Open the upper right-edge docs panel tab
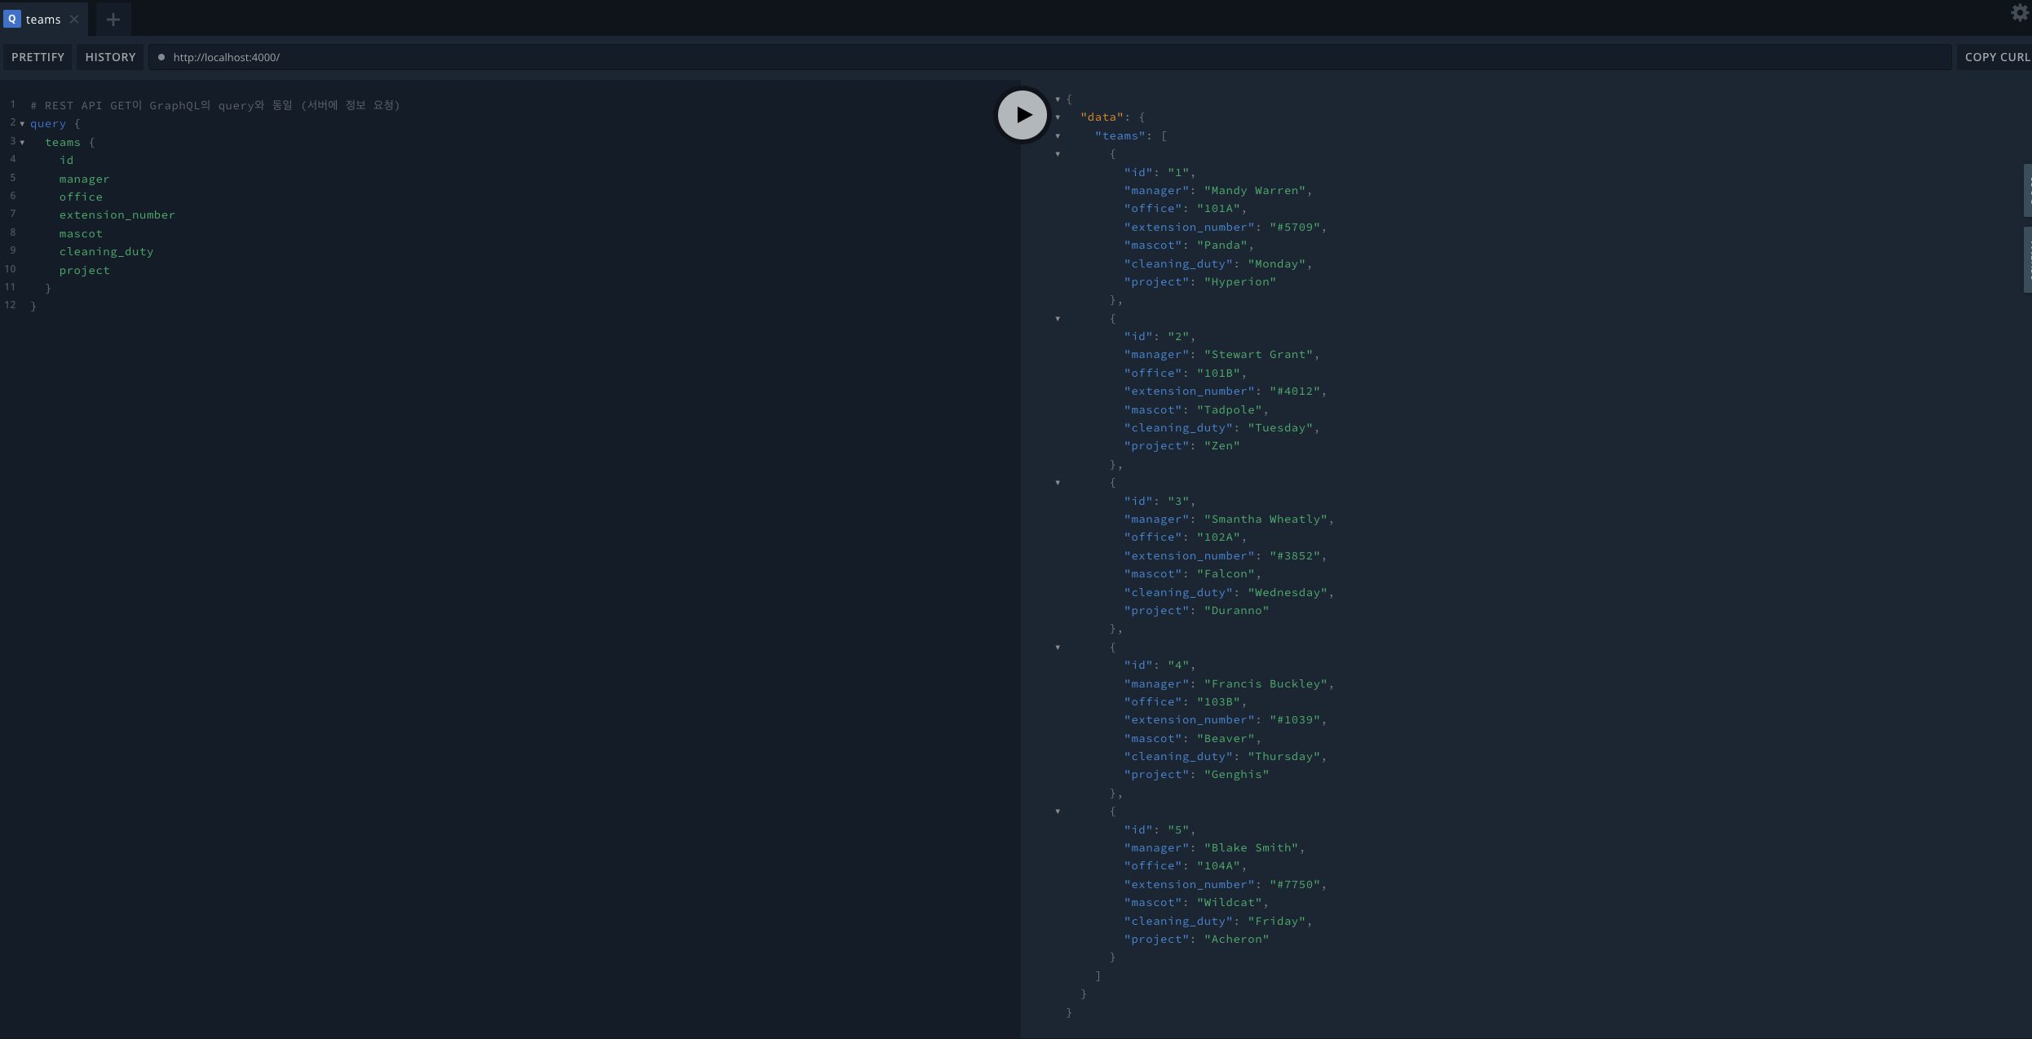 coord(2027,190)
